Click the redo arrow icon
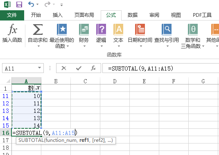 click(x=47, y=5)
